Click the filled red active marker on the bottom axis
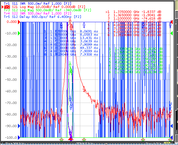178x145 pixels. point(70,139)
